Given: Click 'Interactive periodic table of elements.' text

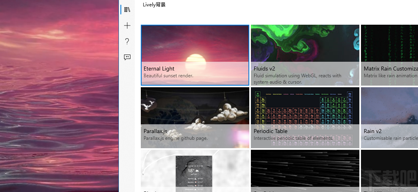Looking at the screenshot, I should pos(293,138).
